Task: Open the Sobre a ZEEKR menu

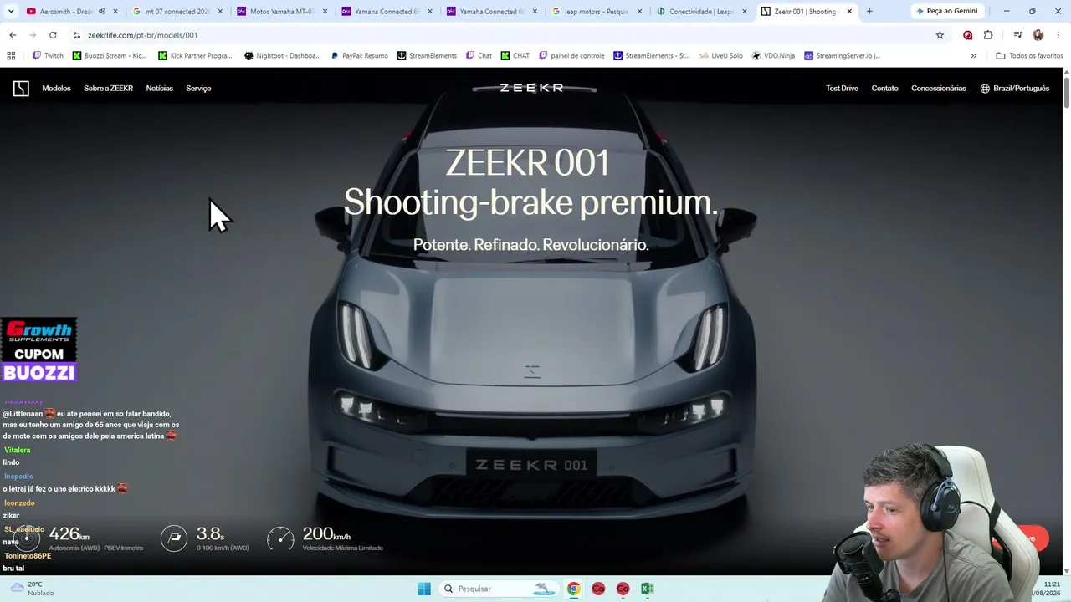Action: 108,89
